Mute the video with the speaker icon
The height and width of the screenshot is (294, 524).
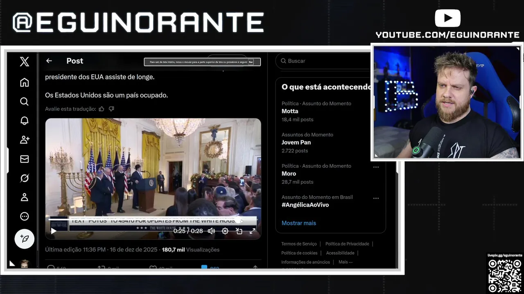(211, 231)
